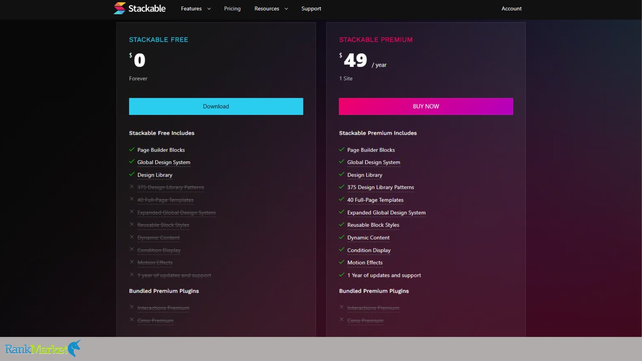Click the '1 Site' label under $49

pos(346,78)
